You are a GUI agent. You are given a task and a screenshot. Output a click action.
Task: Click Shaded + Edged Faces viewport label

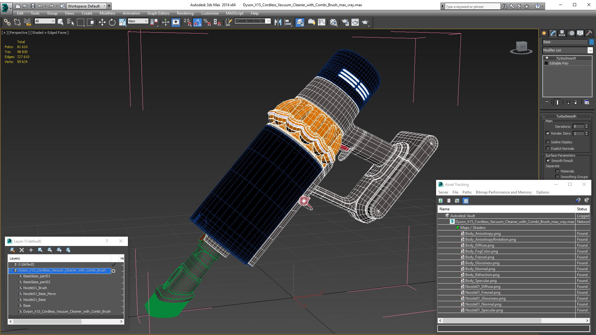(x=49, y=33)
